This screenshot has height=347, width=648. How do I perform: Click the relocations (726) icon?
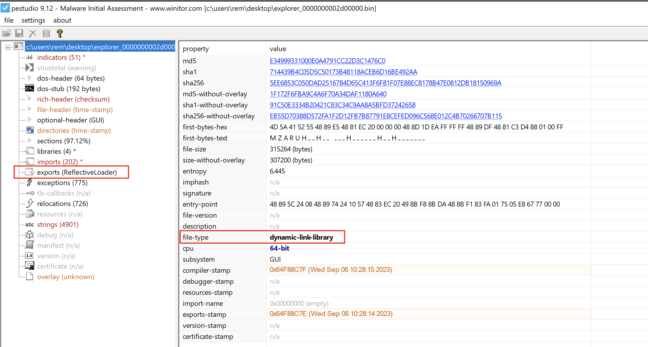click(30, 203)
